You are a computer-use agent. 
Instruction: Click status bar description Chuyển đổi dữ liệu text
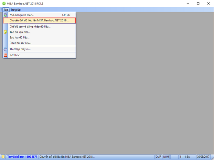pyautogui.click(x=67, y=157)
